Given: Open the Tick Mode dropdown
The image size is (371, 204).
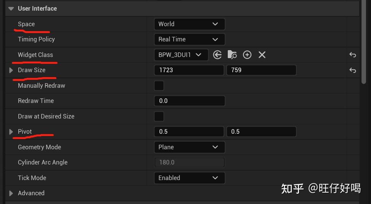Looking at the screenshot, I should (189, 178).
